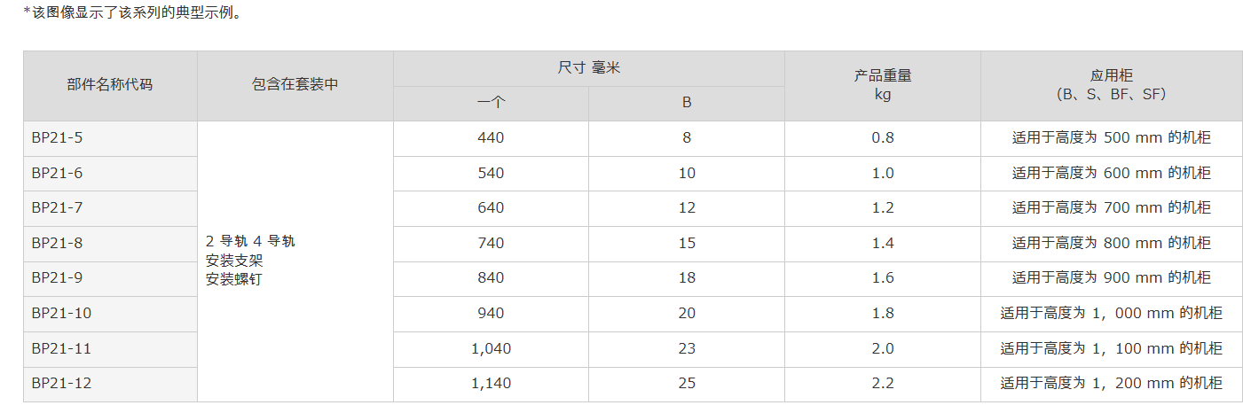Click the 产品重量 kg header

point(883,86)
